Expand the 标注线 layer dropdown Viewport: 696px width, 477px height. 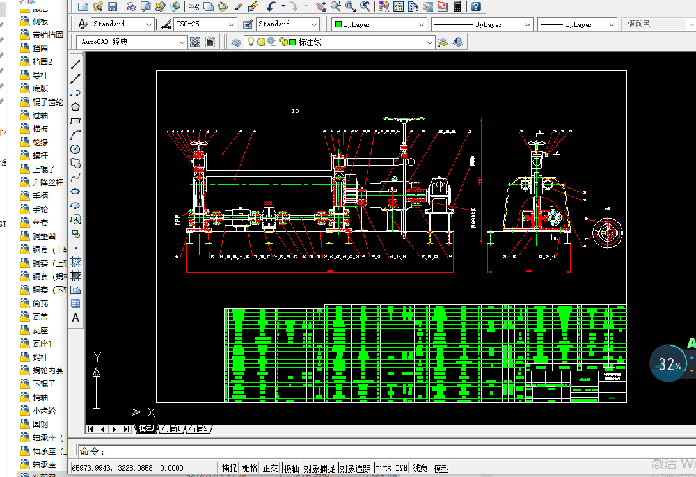[x=430, y=42]
